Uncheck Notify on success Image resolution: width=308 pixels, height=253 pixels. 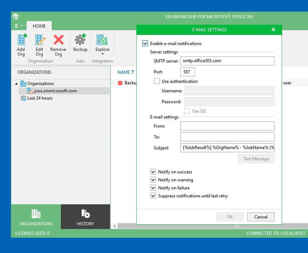[153, 172]
